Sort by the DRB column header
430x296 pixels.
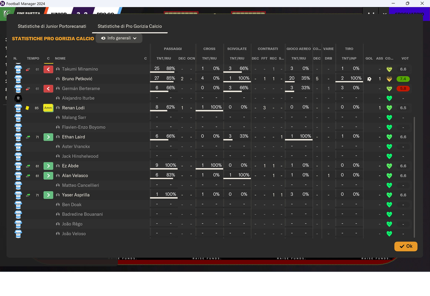328,58
